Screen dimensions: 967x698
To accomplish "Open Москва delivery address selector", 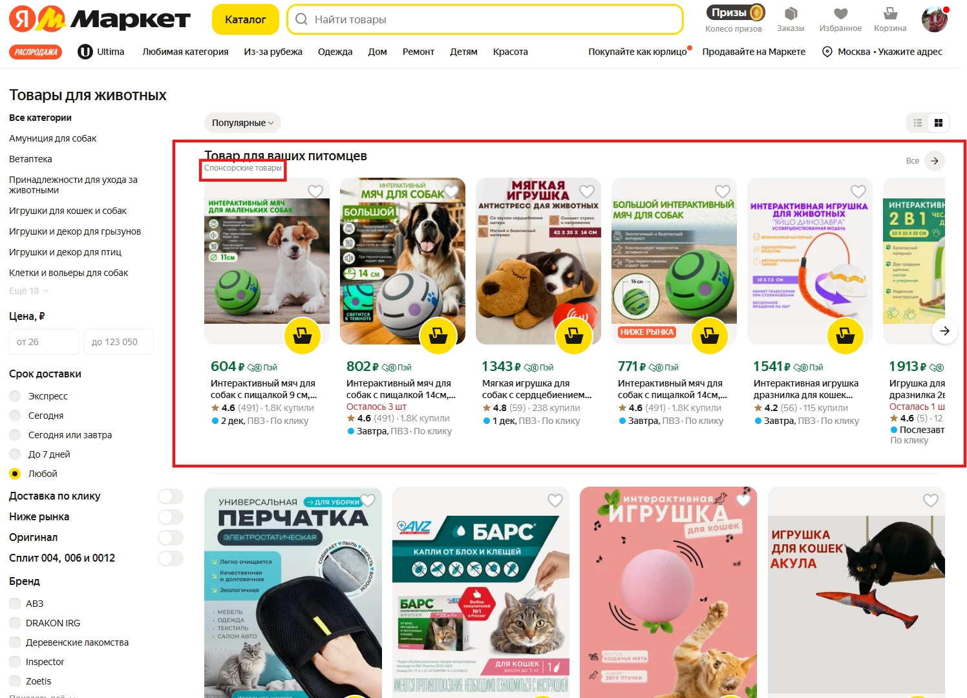I will (882, 52).
